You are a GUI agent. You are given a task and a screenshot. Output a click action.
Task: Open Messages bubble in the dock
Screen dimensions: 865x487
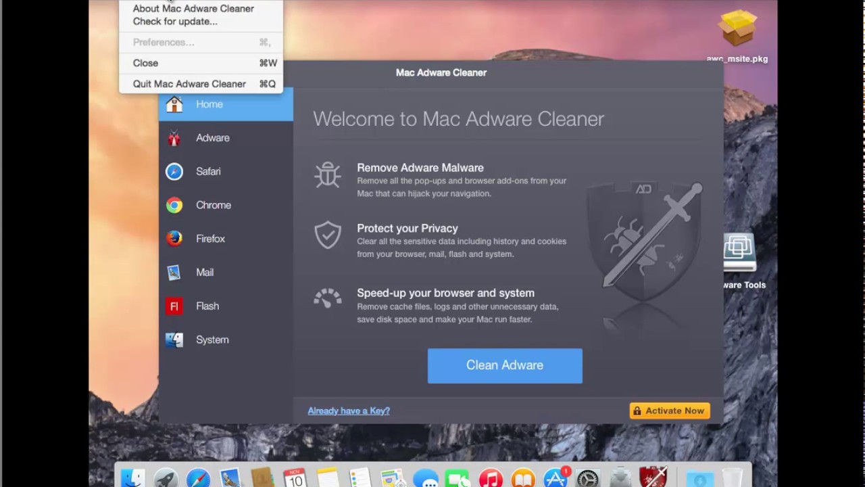(426, 479)
